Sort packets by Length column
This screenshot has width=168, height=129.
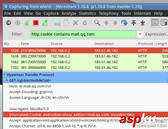[161, 44]
